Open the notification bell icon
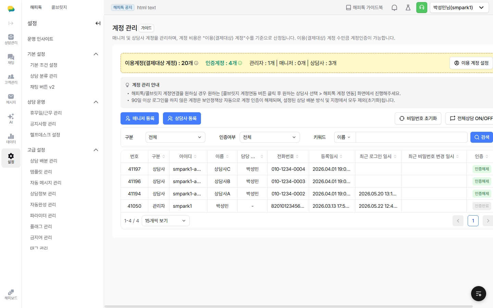This screenshot has width=493, height=308. point(394,8)
